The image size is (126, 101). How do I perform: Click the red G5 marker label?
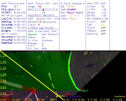click(x=68, y=94)
